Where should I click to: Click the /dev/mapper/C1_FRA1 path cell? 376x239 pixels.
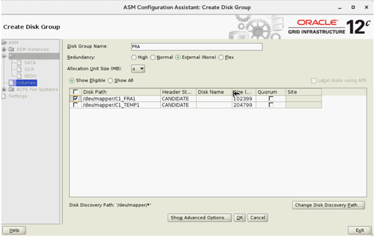121,99
